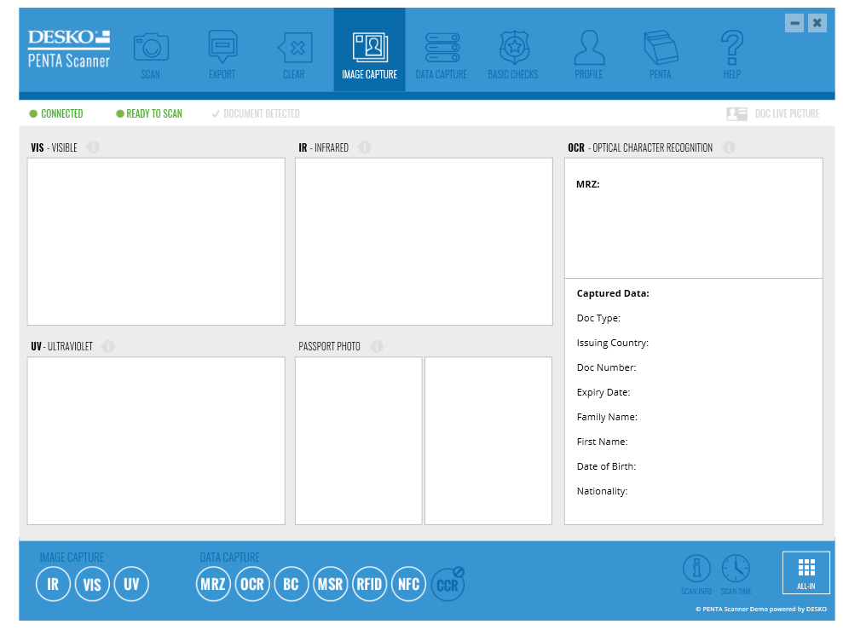
Task: Enable MRZ data capture
Action: 213,584
